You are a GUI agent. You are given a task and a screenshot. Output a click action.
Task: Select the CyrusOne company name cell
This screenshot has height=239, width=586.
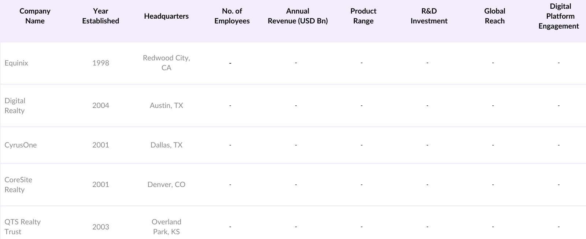coord(21,145)
